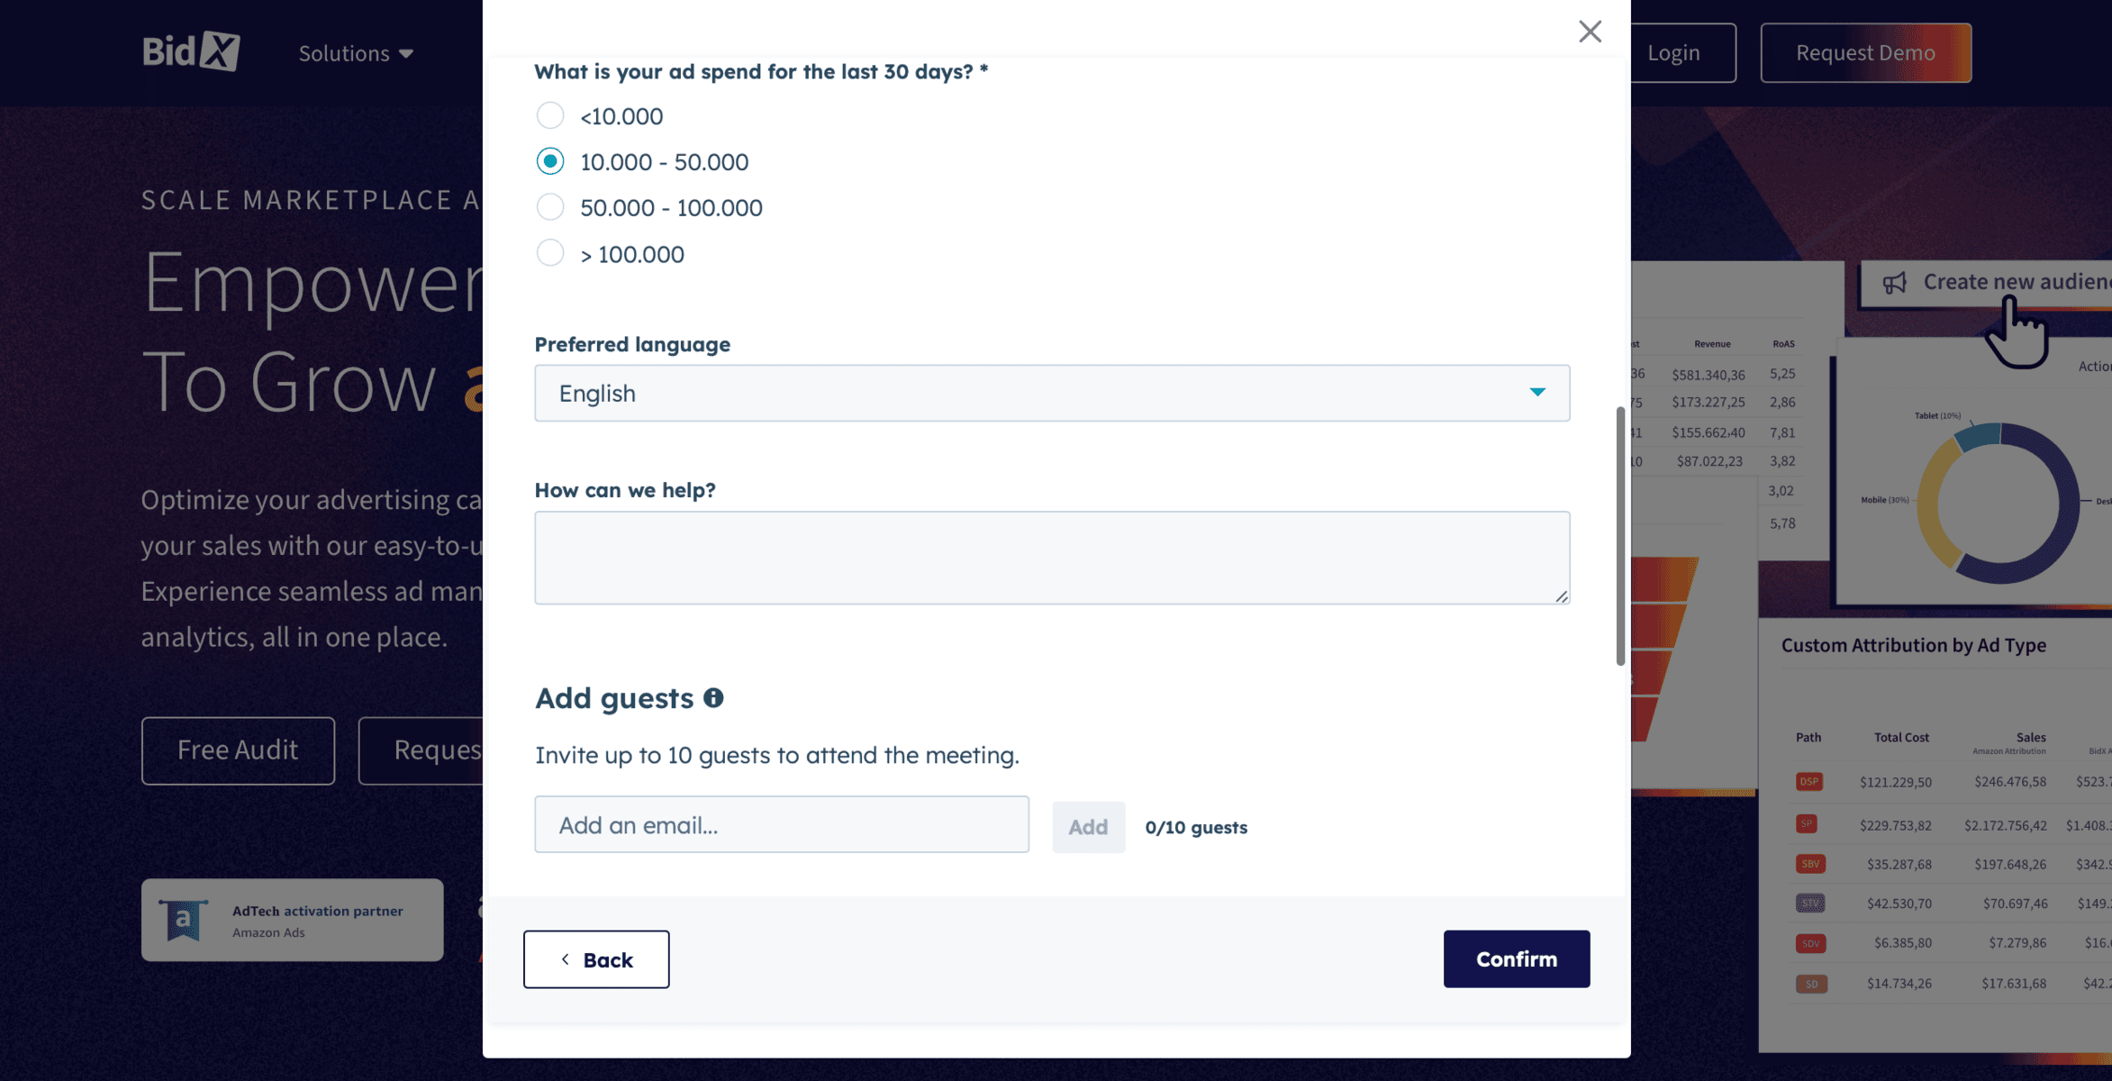Image resolution: width=2112 pixels, height=1081 pixels.
Task: Click the BidX logo
Action: pos(191,51)
